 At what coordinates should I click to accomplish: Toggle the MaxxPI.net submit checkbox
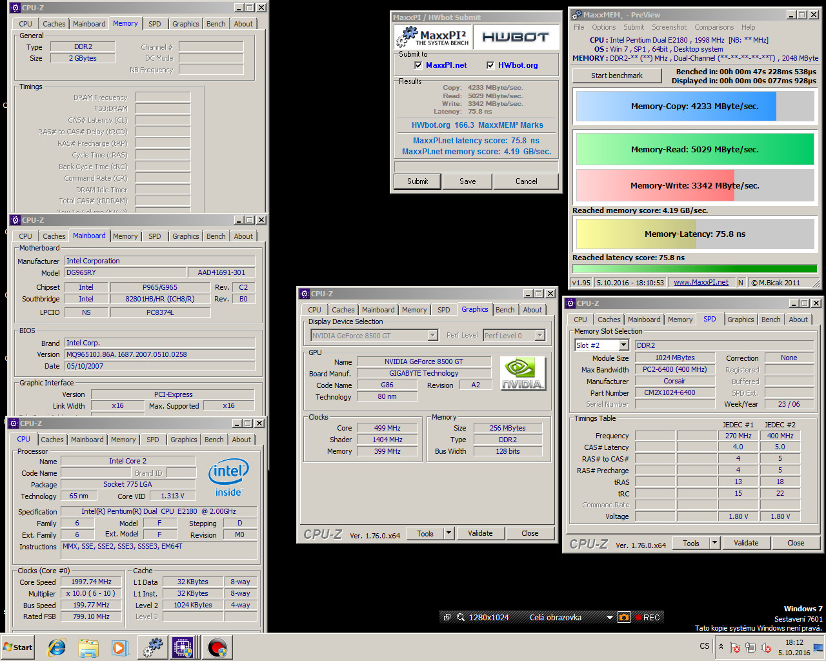(418, 65)
